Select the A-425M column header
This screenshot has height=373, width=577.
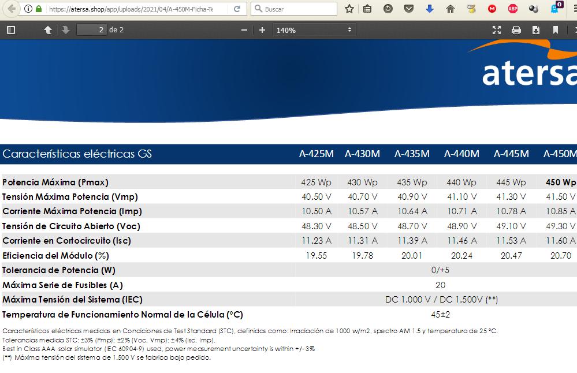tap(317, 154)
